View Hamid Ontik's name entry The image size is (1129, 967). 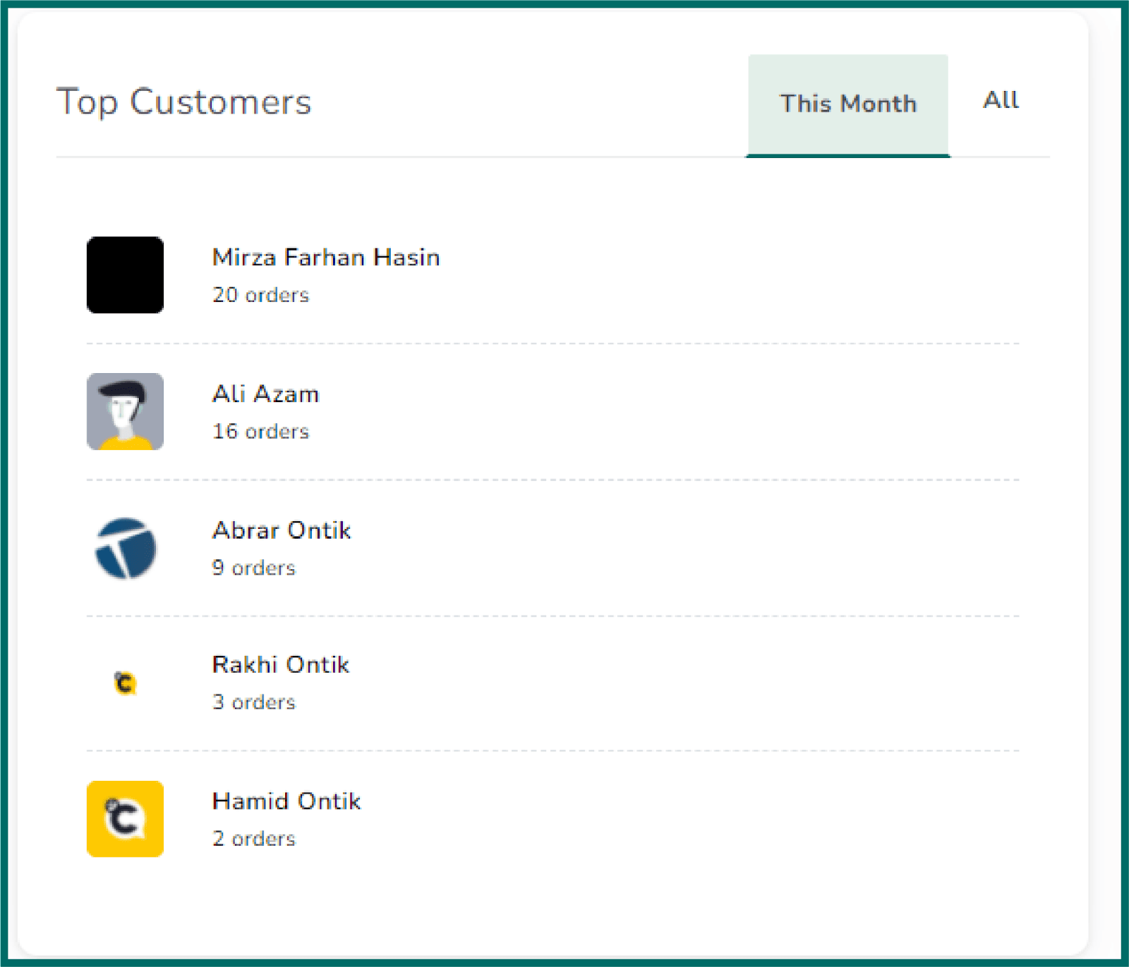click(x=286, y=801)
